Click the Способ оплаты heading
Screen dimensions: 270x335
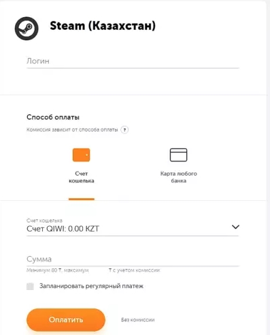(x=53, y=117)
